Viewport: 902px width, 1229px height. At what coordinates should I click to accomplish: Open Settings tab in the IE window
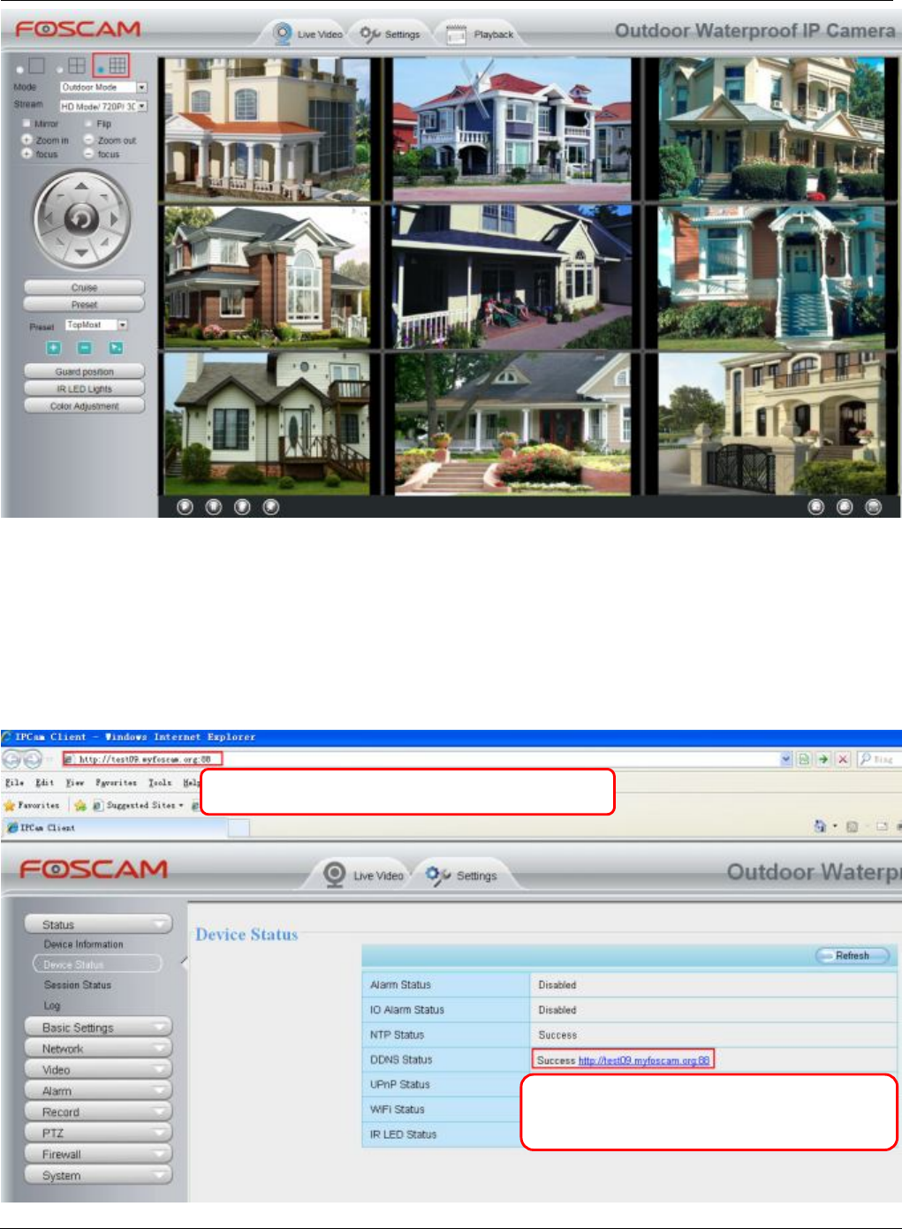coord(462,876)
